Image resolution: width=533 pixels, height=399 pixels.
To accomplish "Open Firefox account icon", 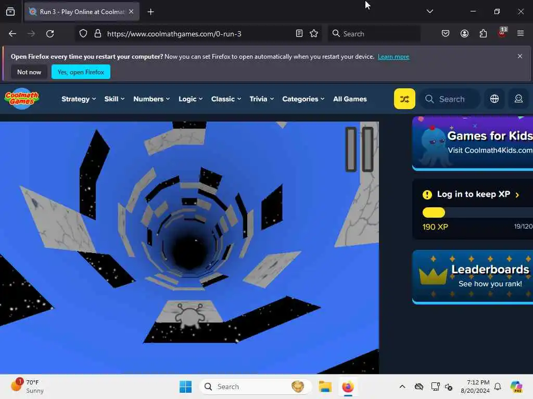I will point(464,34).
